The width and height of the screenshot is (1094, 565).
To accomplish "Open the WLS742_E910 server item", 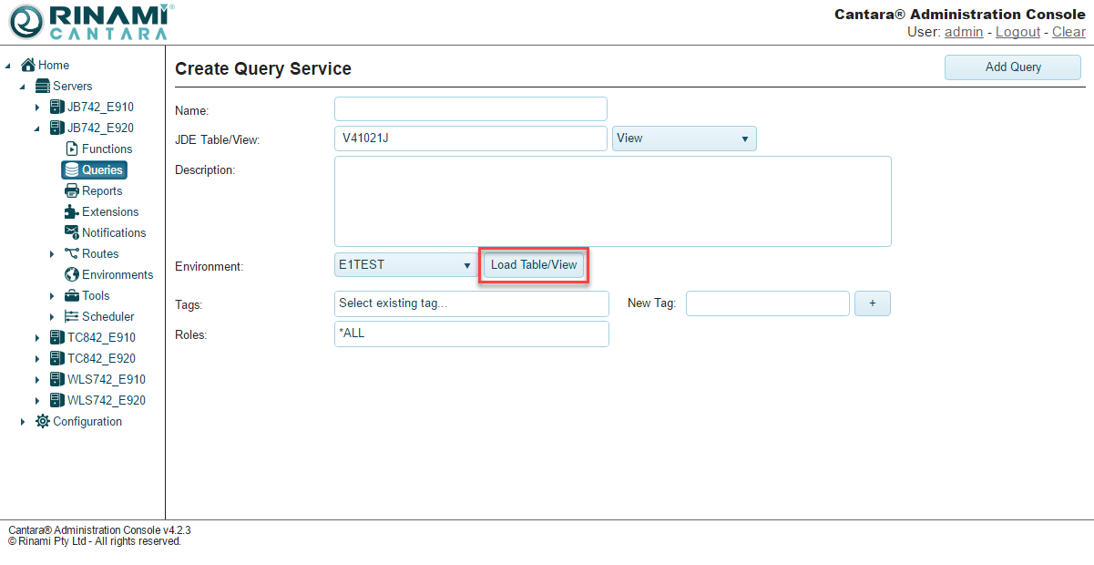I will 106,379.
